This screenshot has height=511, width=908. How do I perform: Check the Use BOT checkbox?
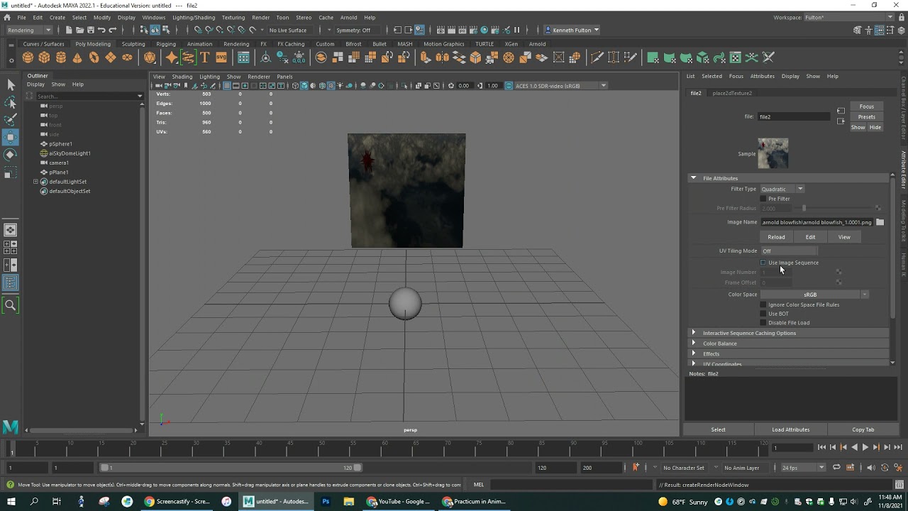pos(763,314)
